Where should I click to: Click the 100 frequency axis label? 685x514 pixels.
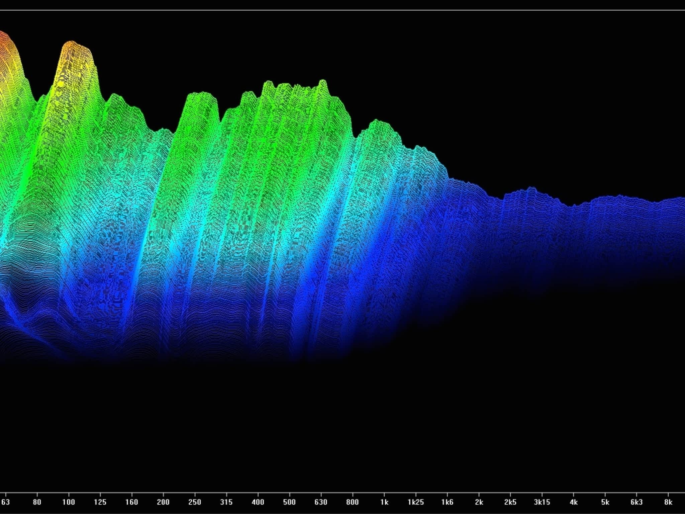pos(69,502)
